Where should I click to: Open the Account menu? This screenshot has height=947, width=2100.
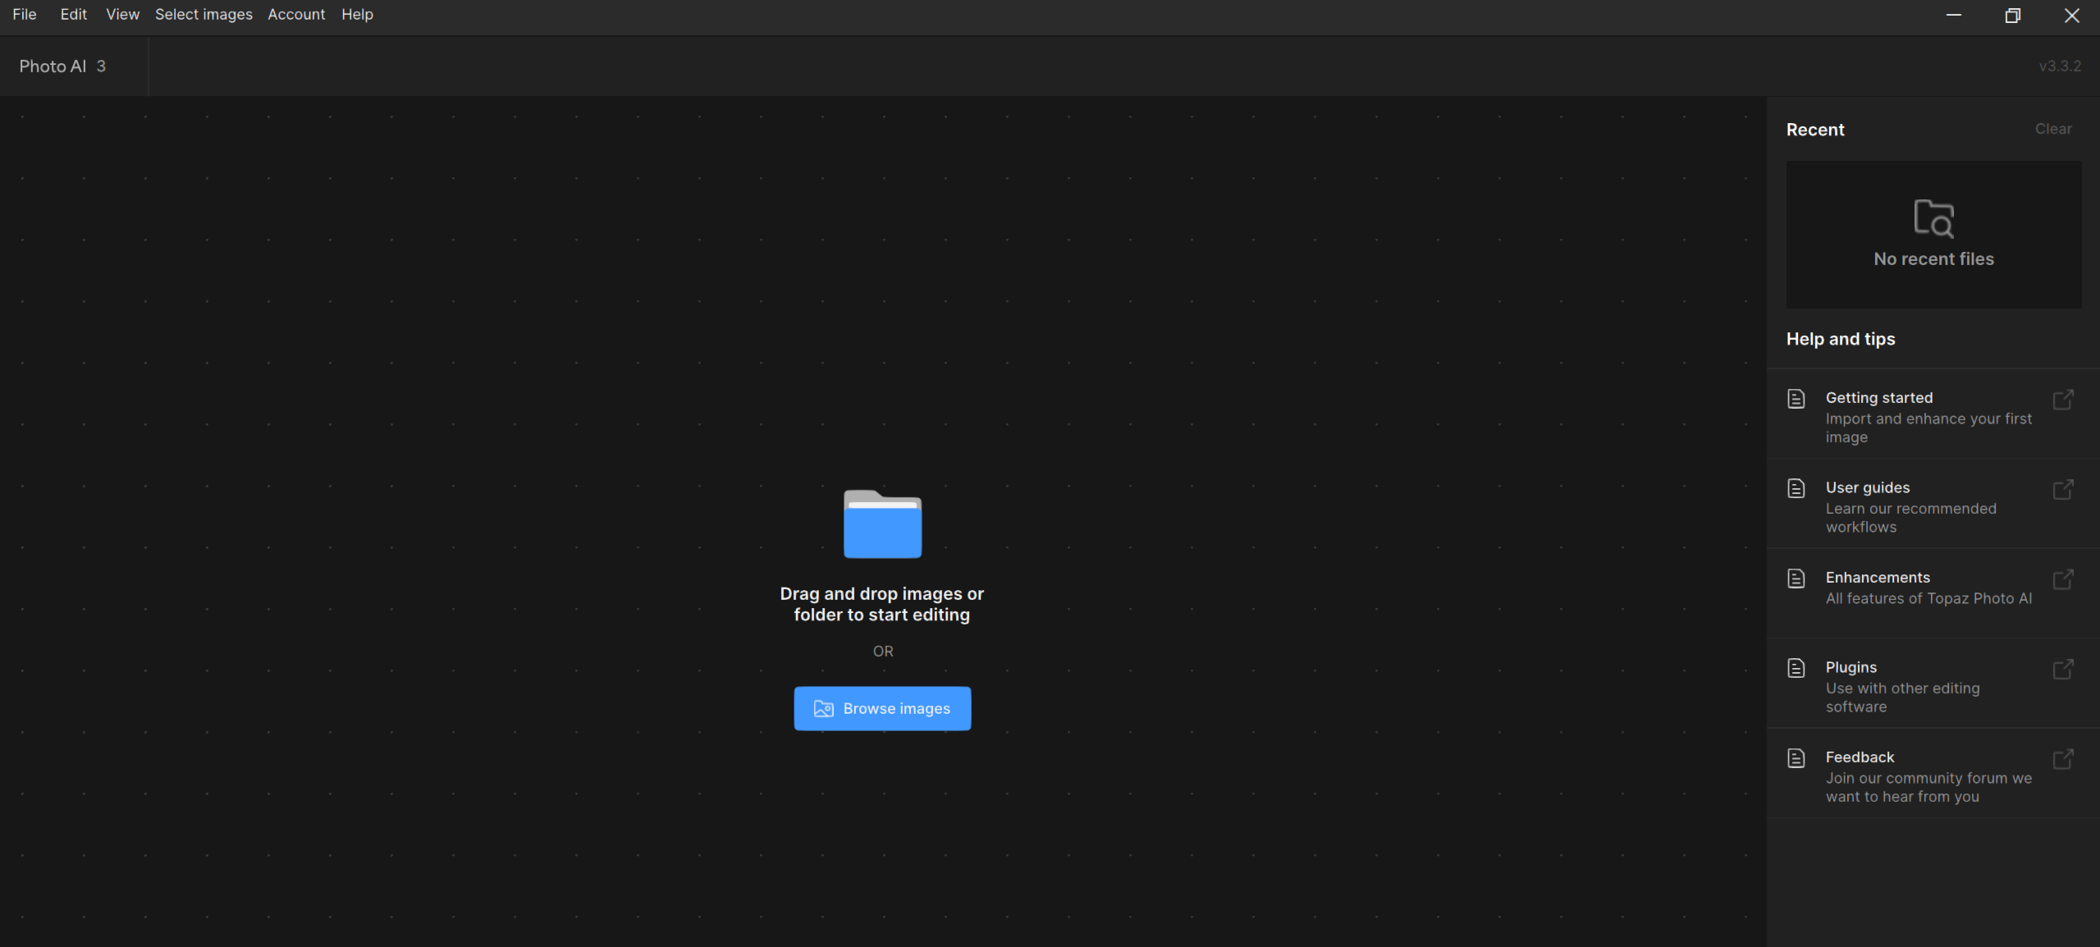296,15
